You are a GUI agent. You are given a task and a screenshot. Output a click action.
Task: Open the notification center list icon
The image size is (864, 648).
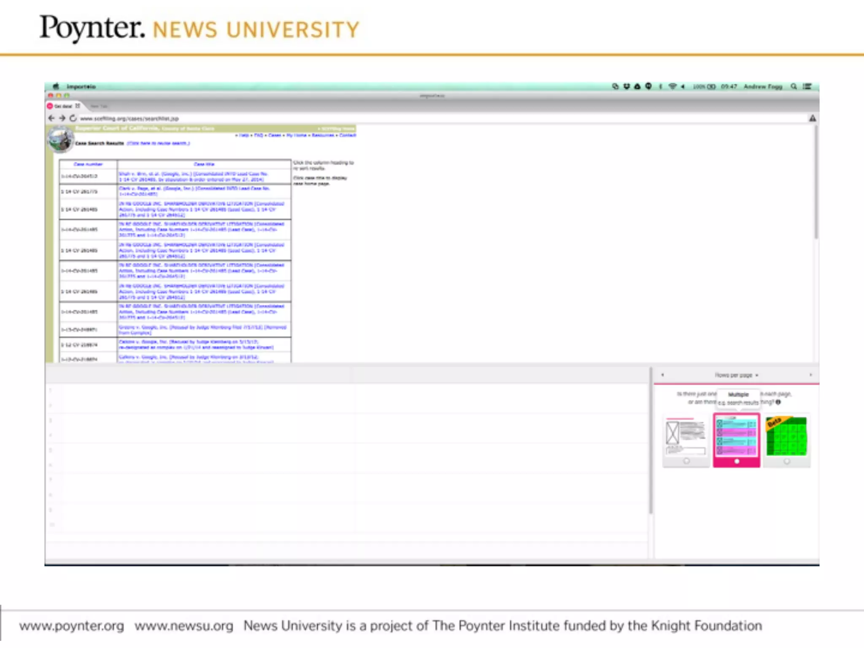(807, 86)
